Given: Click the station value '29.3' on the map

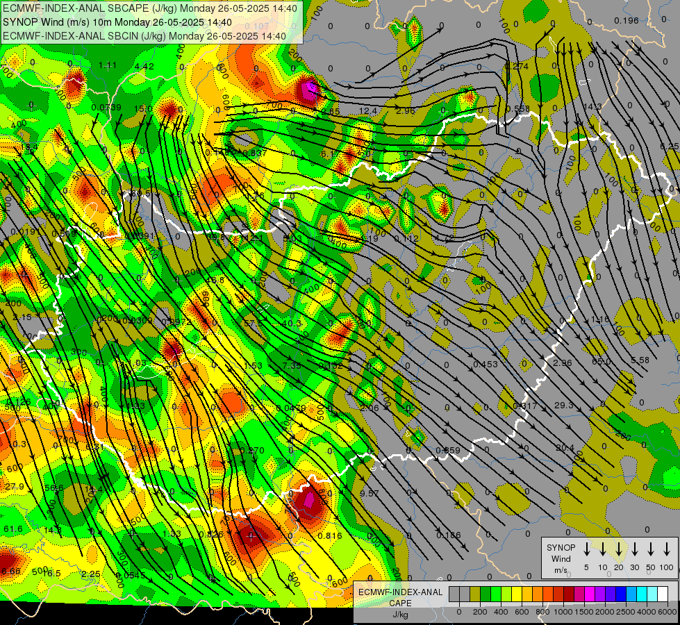Looking at the screenshot, I should 564,405.
